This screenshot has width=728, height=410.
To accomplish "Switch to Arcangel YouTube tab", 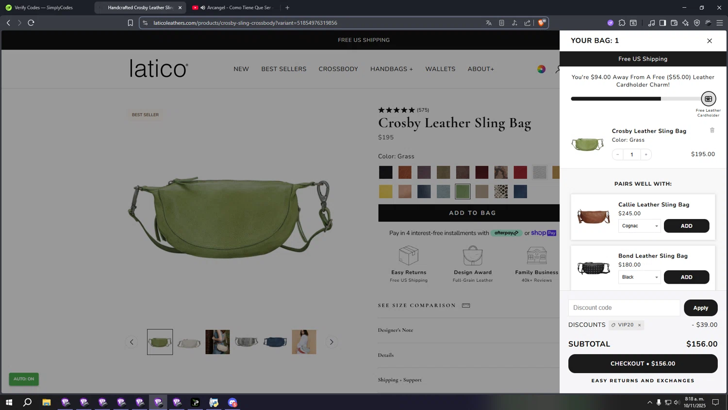I will point(234,8).
